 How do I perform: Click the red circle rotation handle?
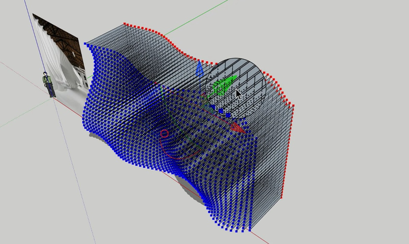(x=164, y=134)
